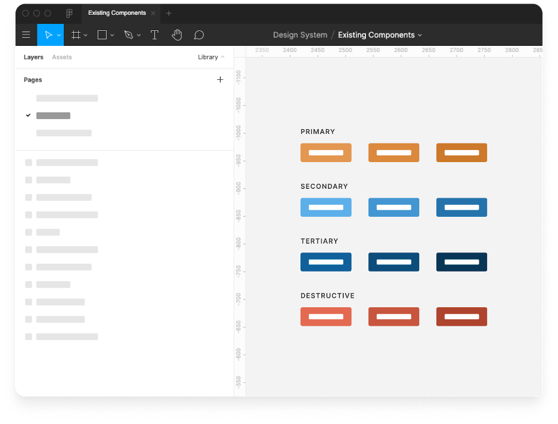Open the Figma home icon tab
Viewport: 558px width, 424px height.
coord(69,13)
